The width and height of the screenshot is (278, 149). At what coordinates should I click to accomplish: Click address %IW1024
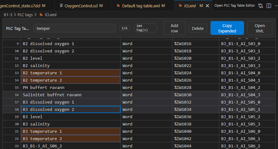coord(182,73)
